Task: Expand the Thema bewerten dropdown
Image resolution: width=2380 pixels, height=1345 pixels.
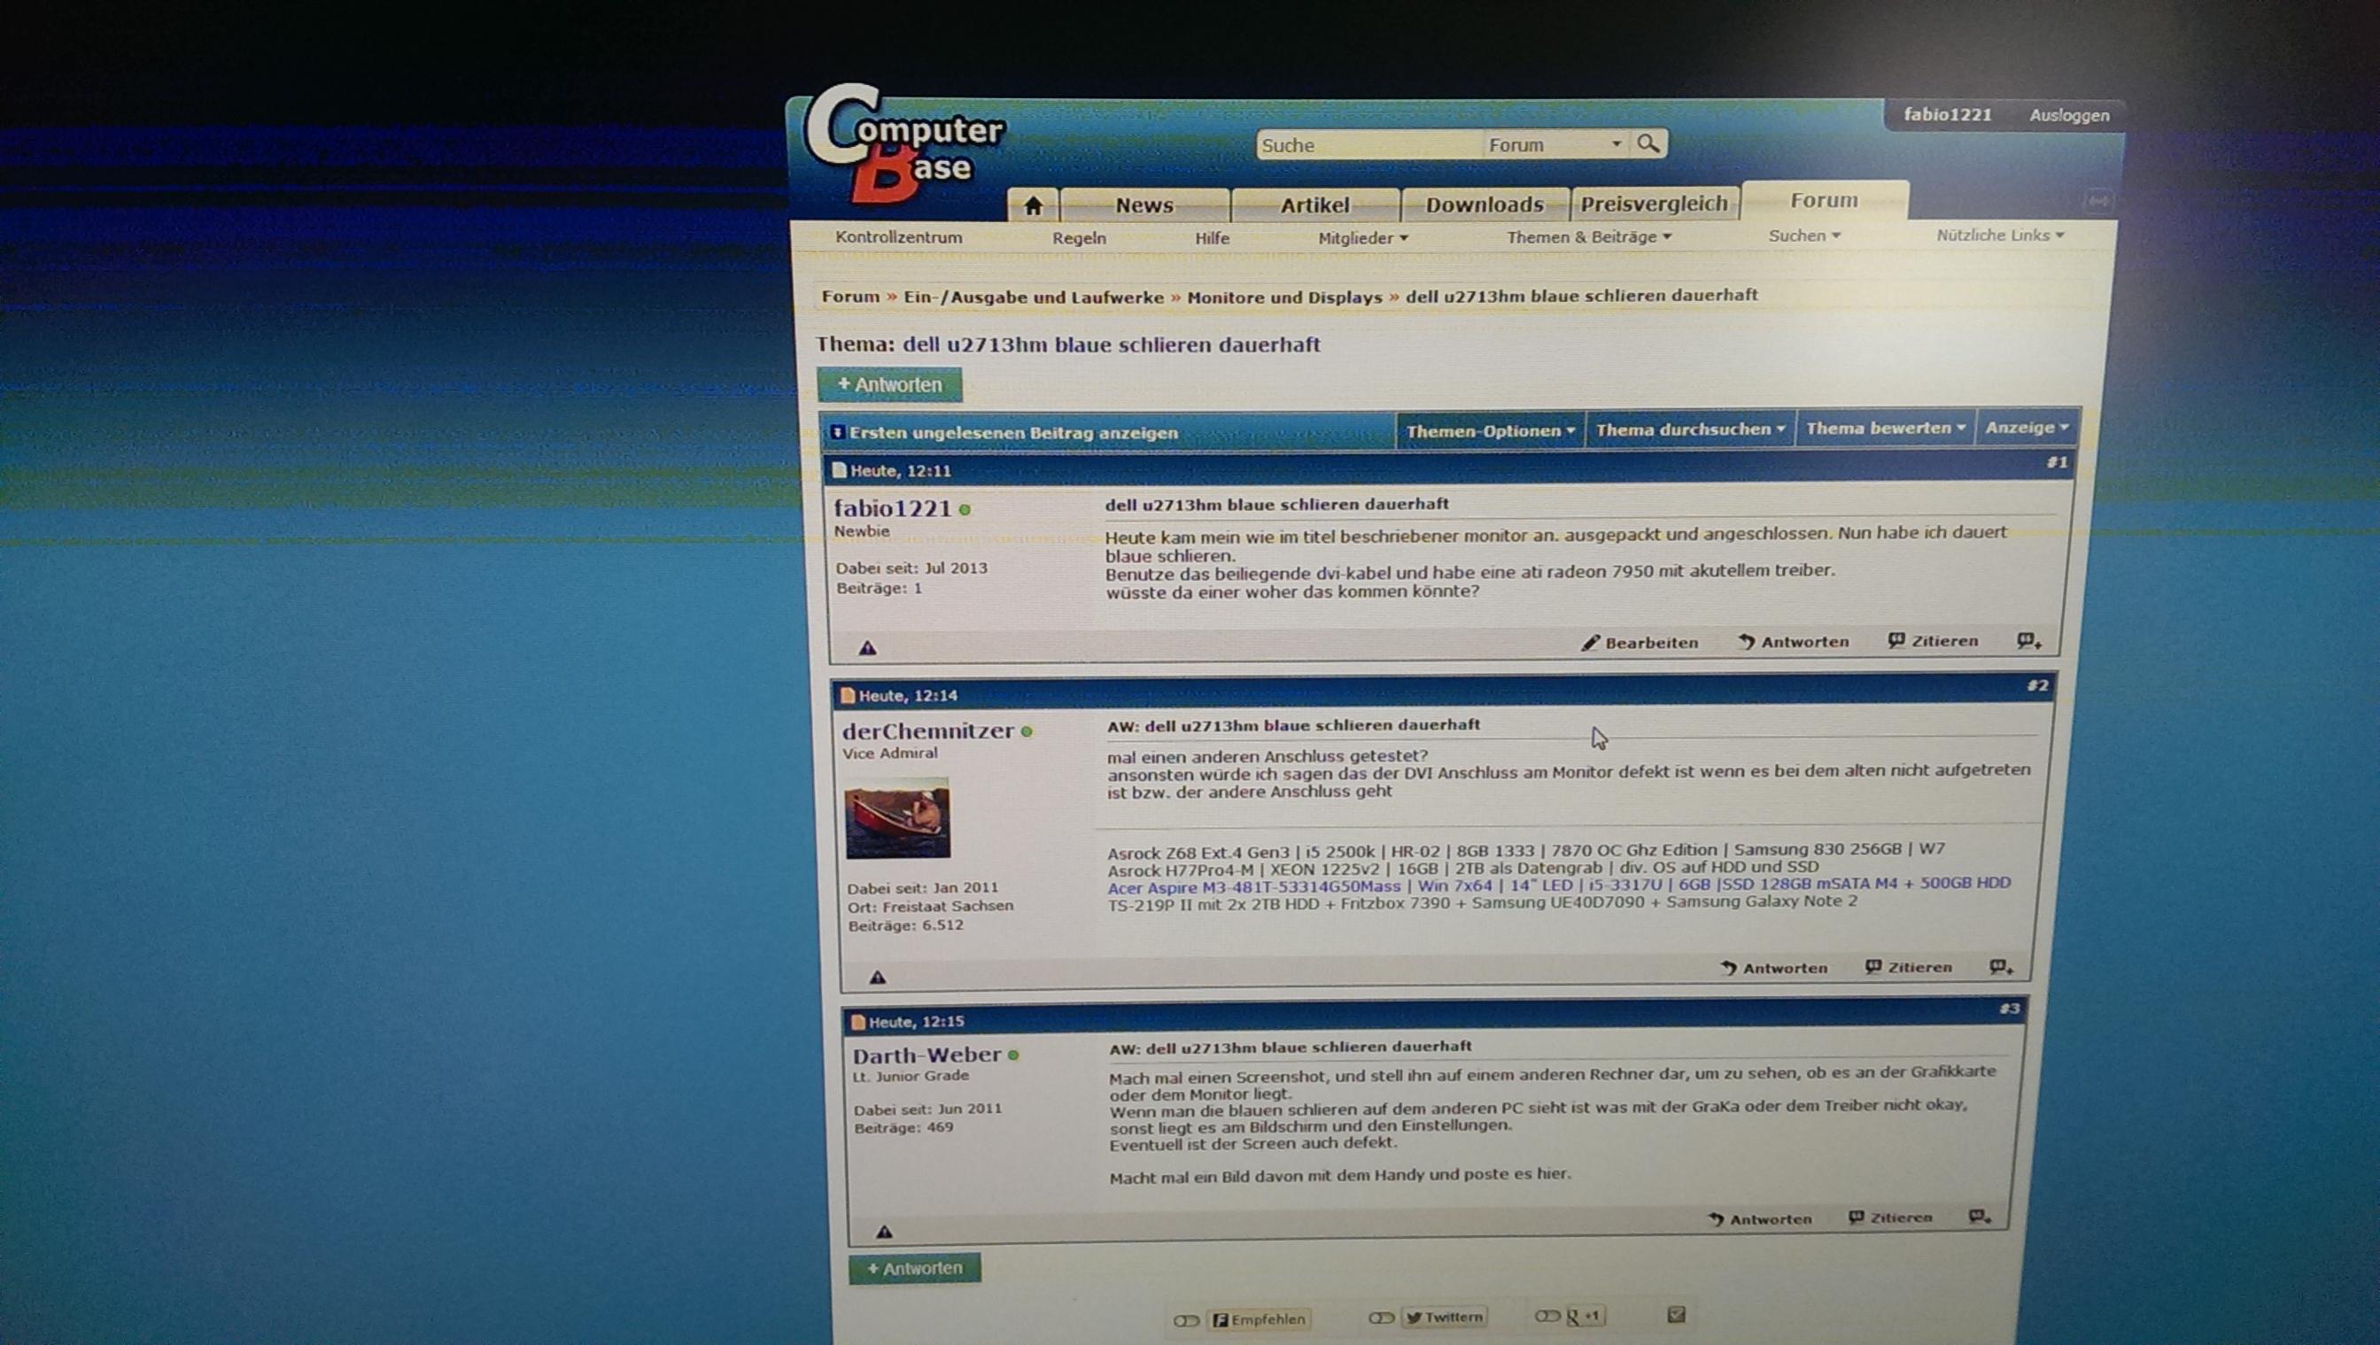Action: click(1885, 429)
